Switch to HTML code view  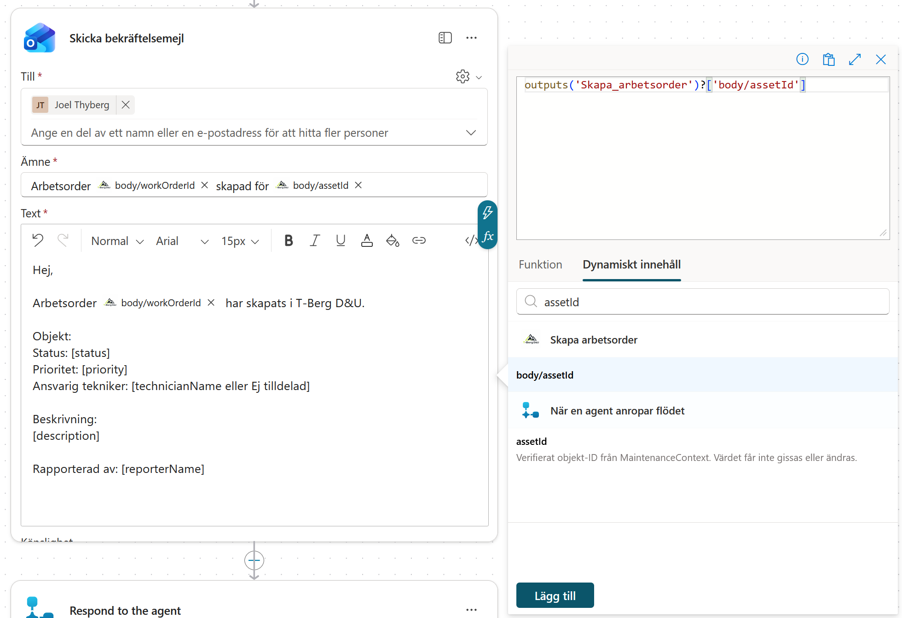point(471,240)
